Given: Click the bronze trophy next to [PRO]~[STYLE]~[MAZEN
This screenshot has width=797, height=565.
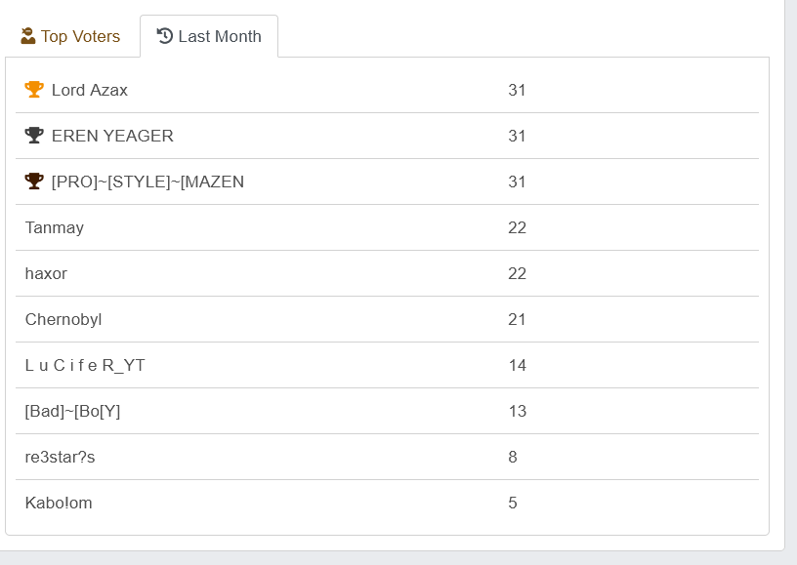Looking at the screenshot, I should [x=34, y=182].
